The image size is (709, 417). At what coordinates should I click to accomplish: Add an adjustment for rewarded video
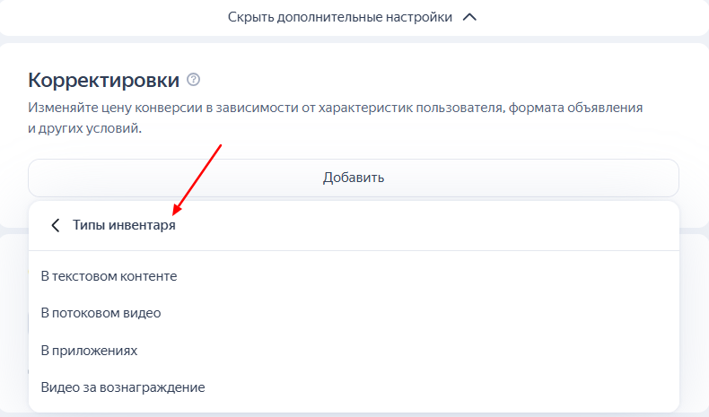coord(123,387)
